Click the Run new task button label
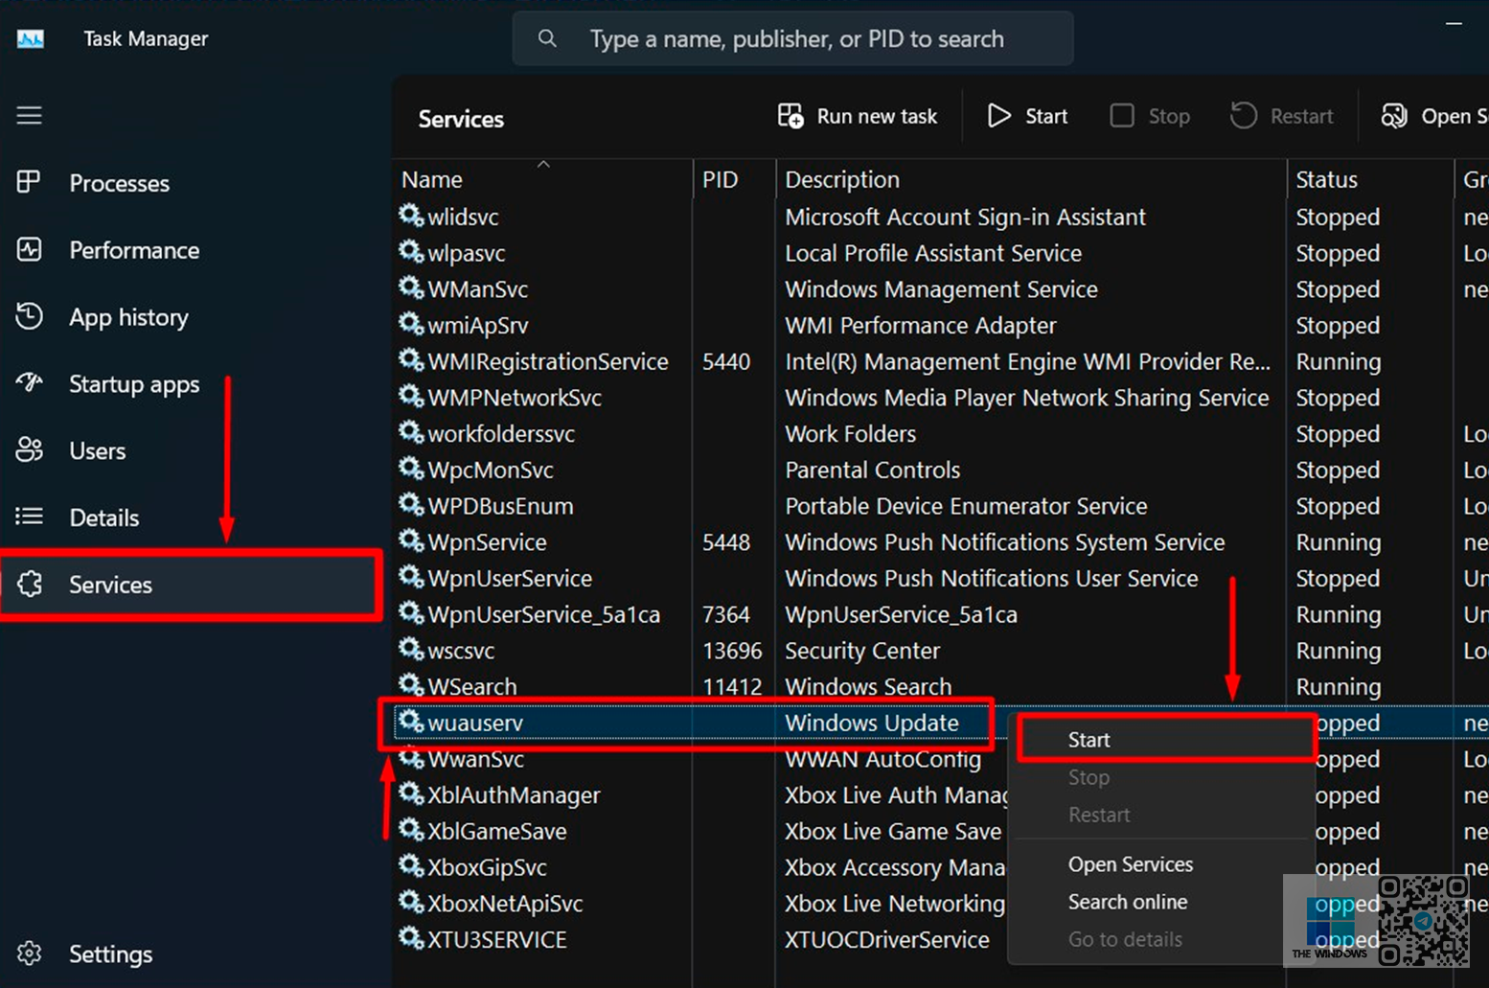This screenshot has height=988, width=1489. coord(877,116)
